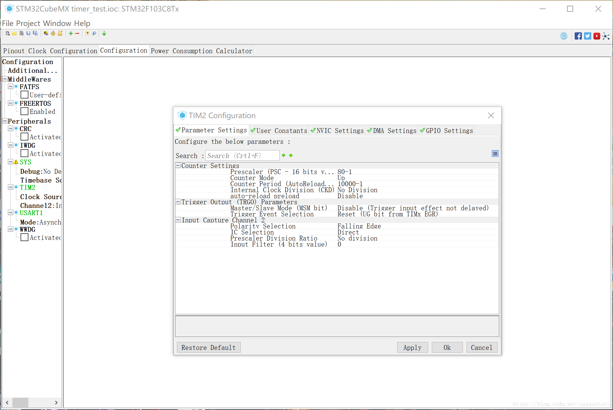Viewport: 613px width, 410px height.
Task: Close the TIM2 Configuration dialog
Action: (x=491, y=115)
